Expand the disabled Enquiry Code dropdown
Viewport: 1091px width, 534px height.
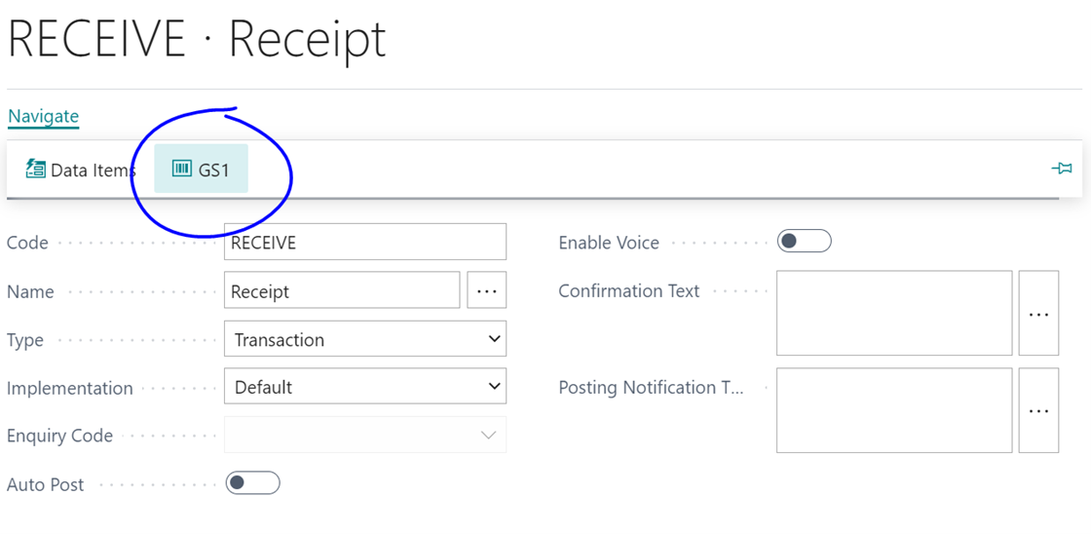click(365, 435)
